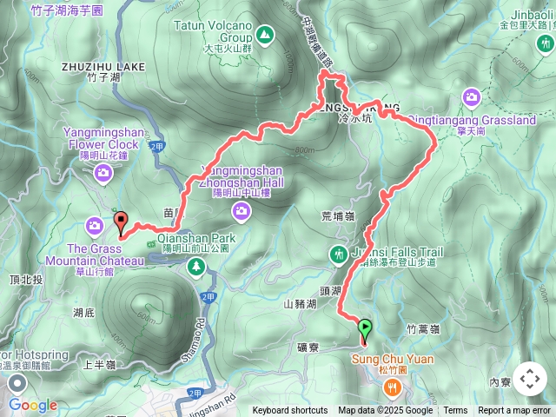This screenshot has width=556, height=417.
Task: Open the Yangmingshan Zhongshan Hall camera marker
Action: point(242,212)
